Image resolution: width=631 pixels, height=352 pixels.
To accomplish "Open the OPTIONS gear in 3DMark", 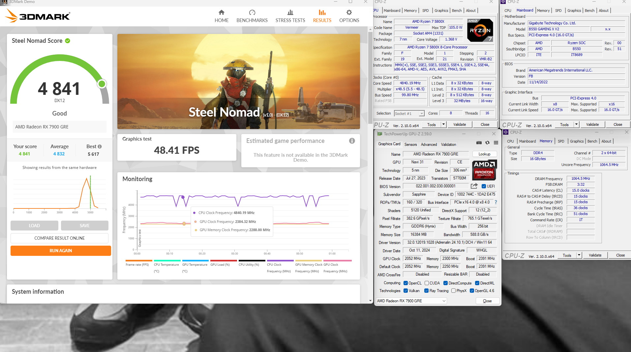I will [x=349, y=13].
